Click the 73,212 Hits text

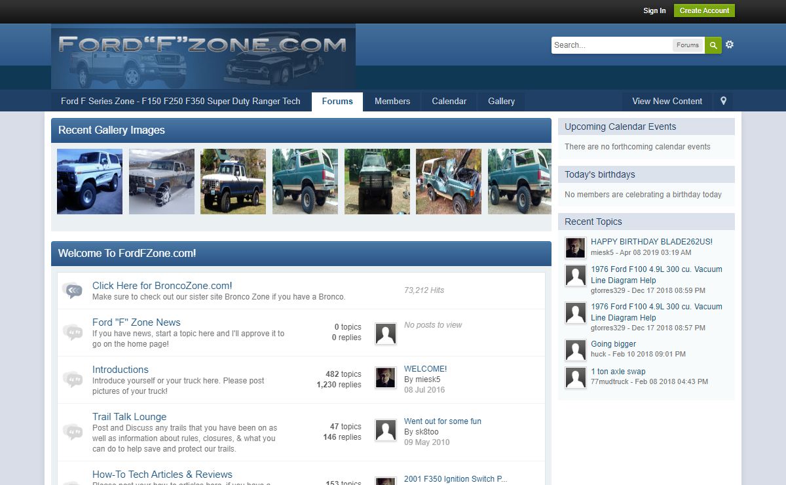(424, 290)
